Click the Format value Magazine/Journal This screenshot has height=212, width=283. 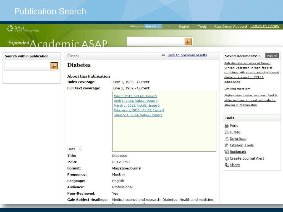click(127, 168)
